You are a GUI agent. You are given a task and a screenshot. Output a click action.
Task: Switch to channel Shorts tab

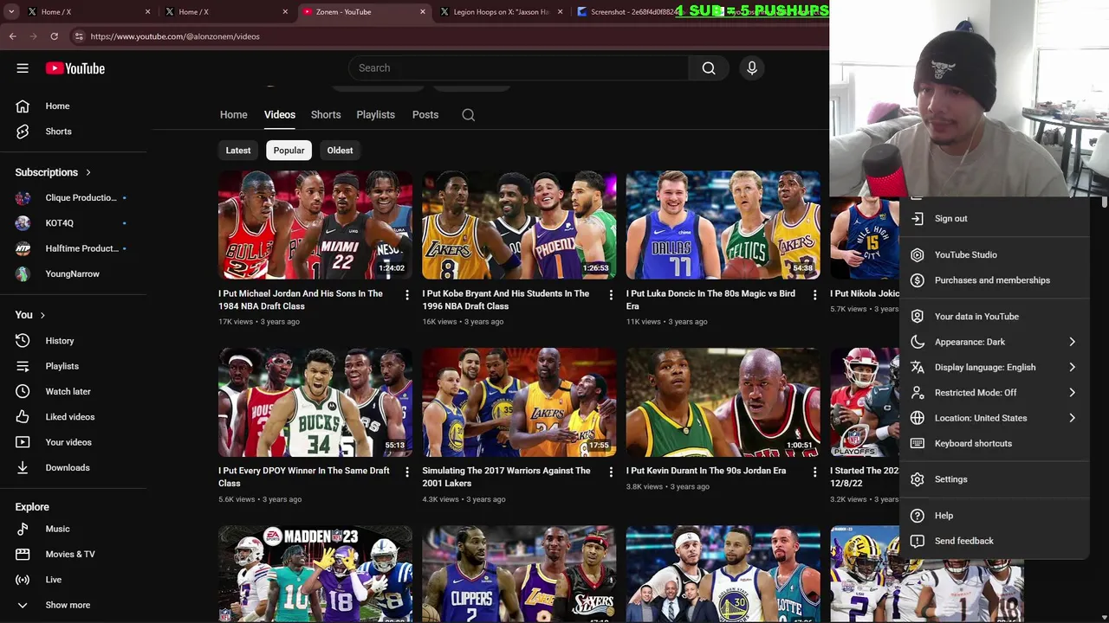(x=326, y=115)
